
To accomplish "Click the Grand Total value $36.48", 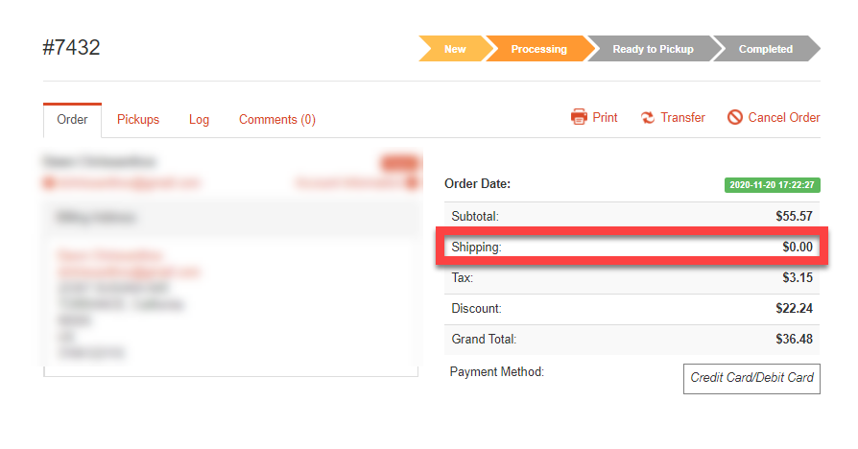I will pyautogui.click(x=794, y=339).
